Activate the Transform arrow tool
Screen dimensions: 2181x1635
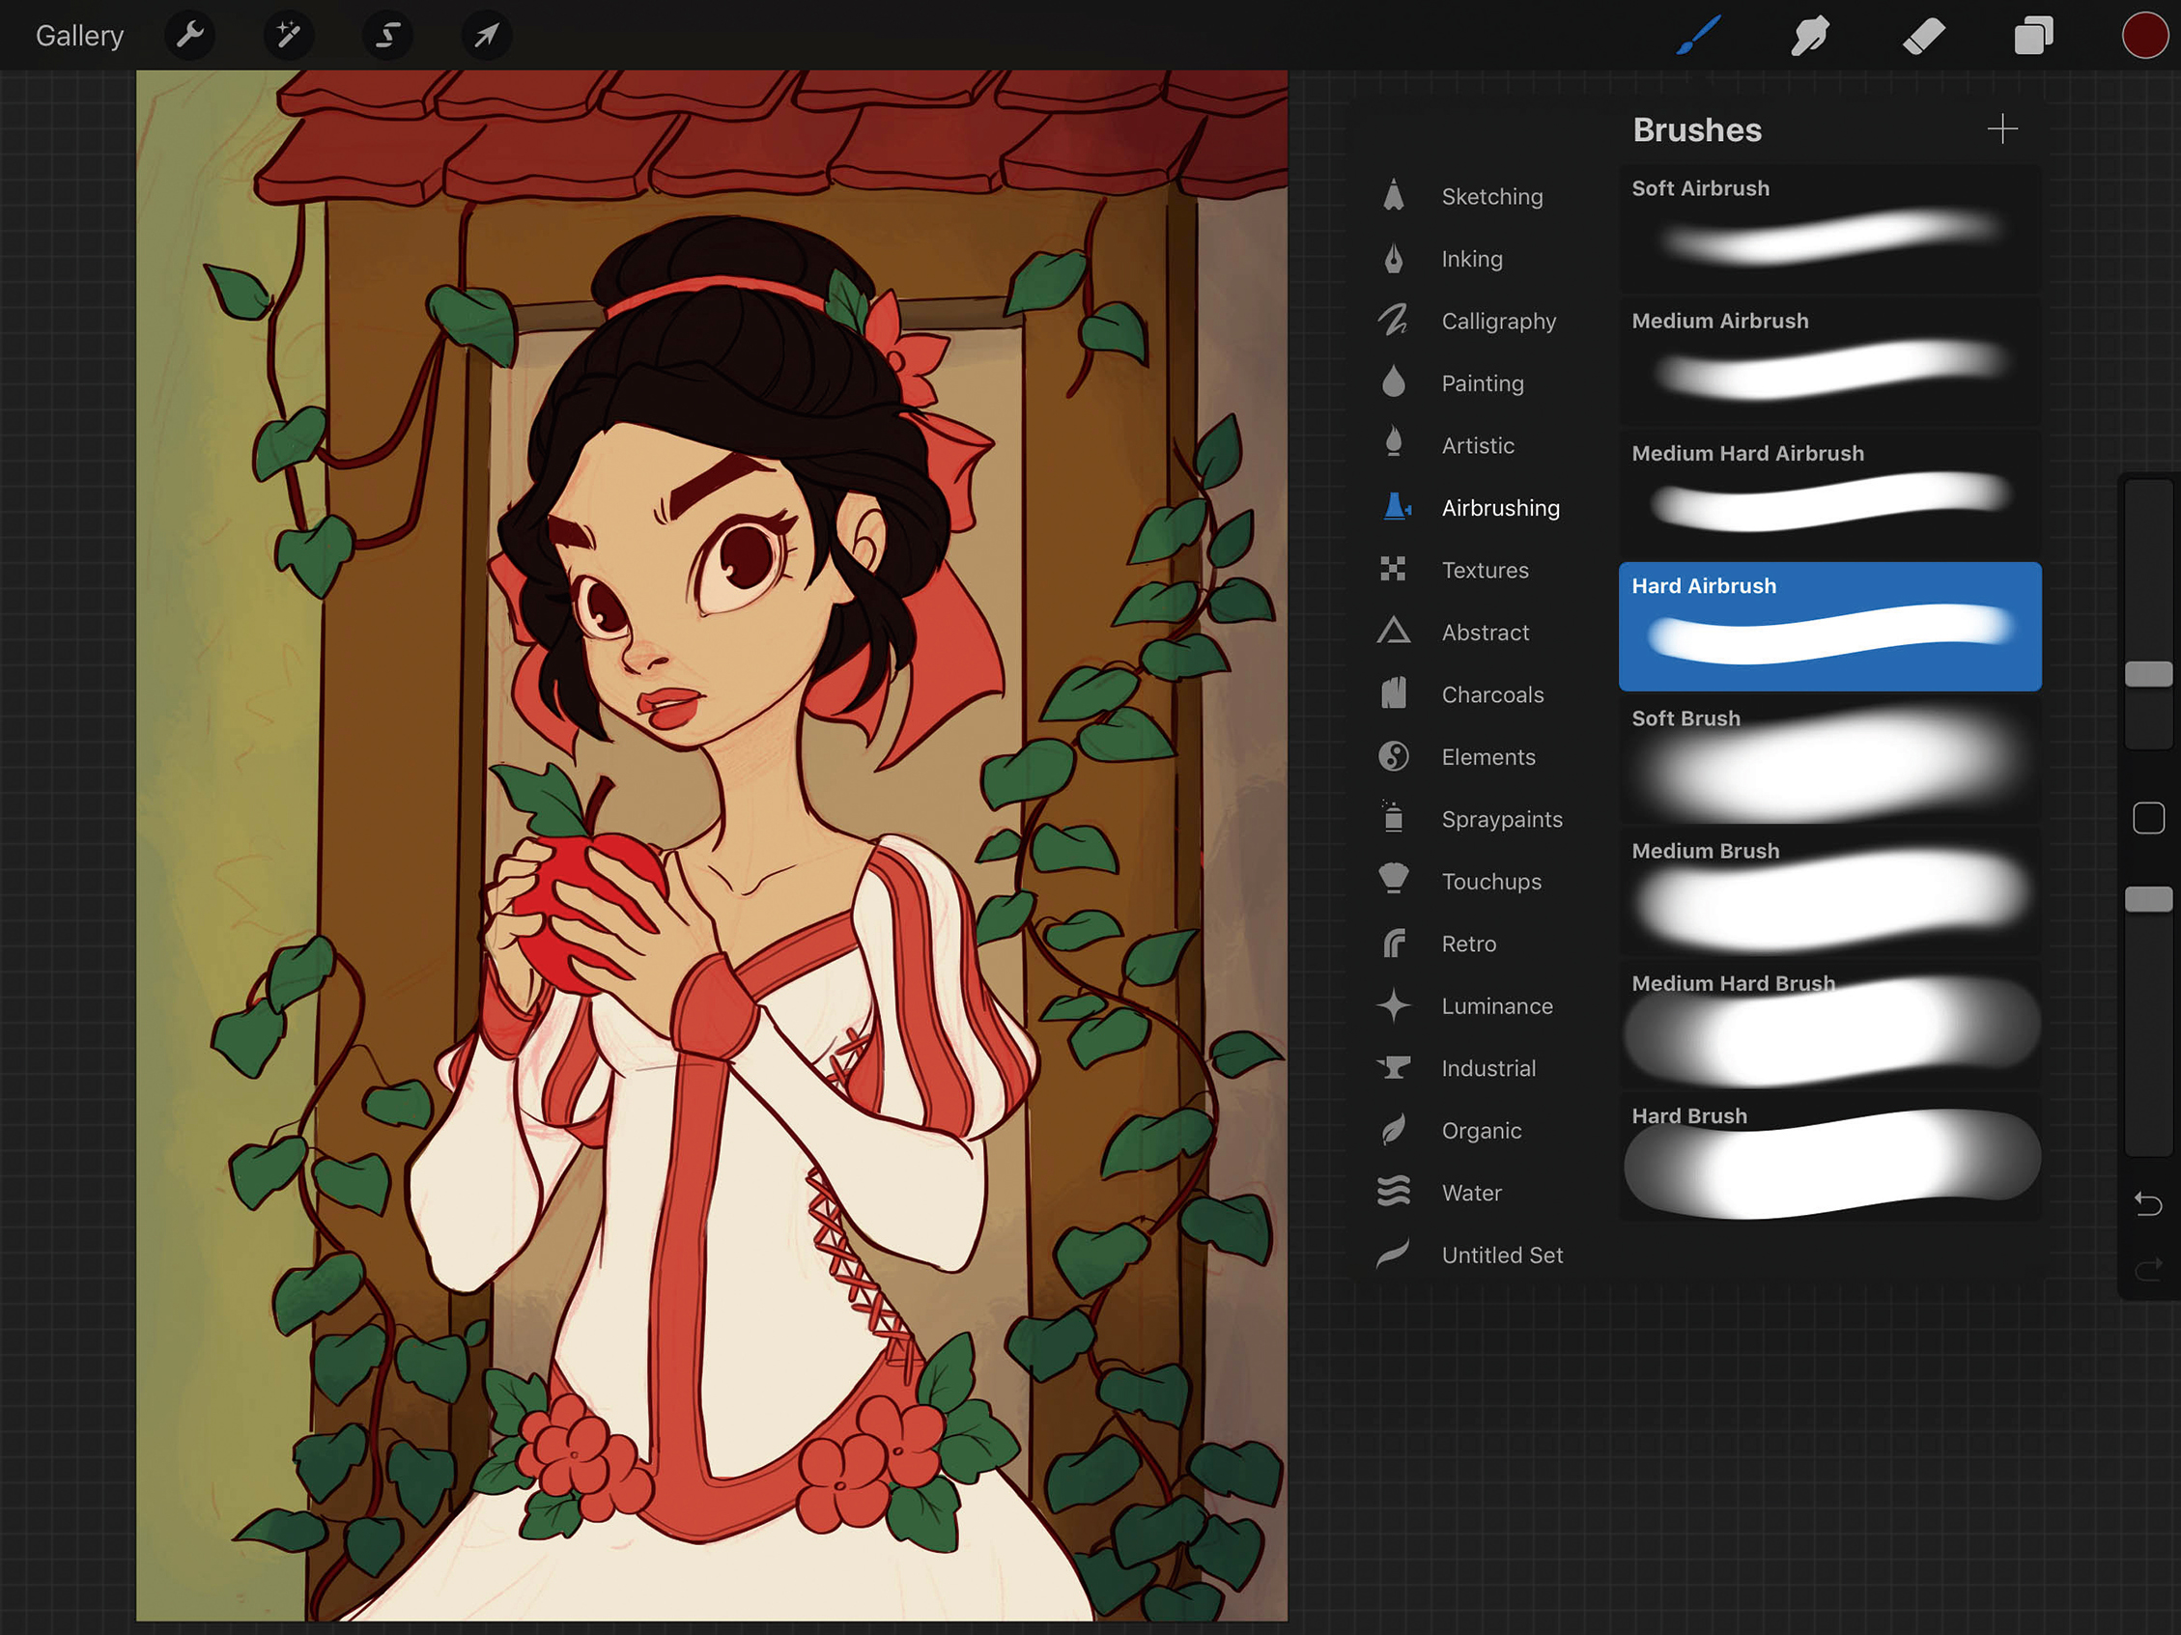click(486, 37)
